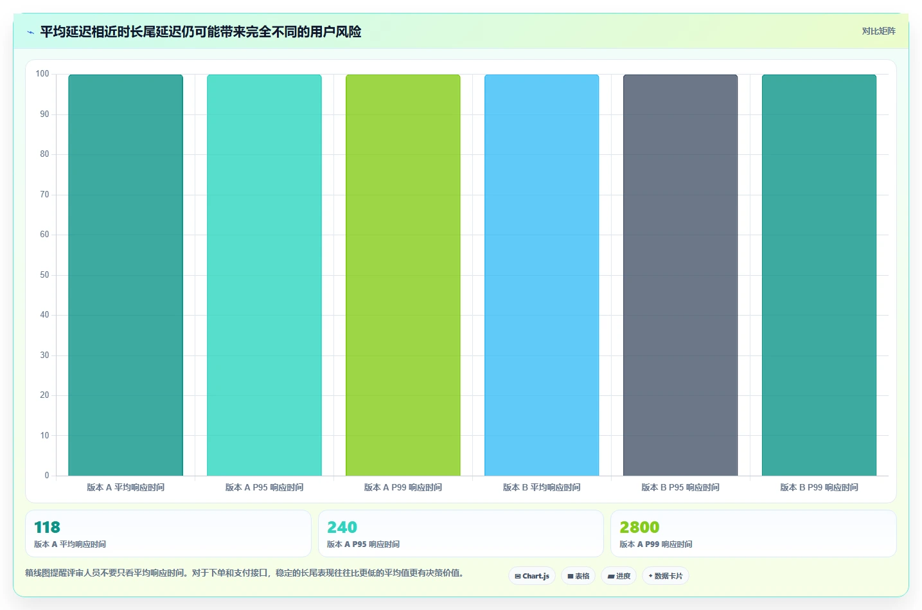Select the 数据卡片 chip
922x610 pixels.
[x=666, y=576]
